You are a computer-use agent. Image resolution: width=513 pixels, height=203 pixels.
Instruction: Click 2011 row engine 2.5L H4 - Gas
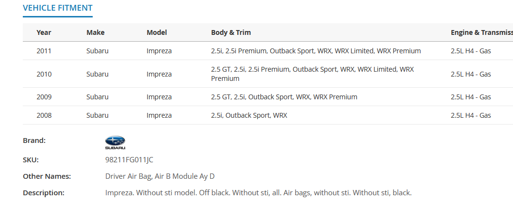click(471, 51)
